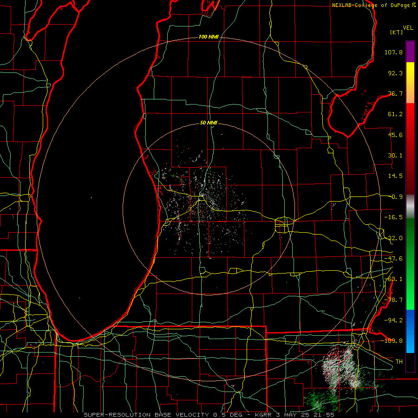Viewport: 418px width, 418px height.
Task: Click the green segment of velocity color bar
Action: [x=410, y=264]
